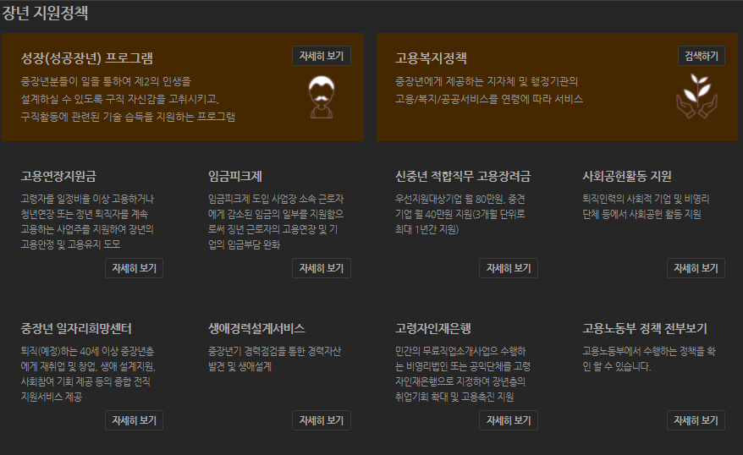Viewport: 743px width, 455px height.
Task: Click the mustached man icon in 성장 프로그램 card
Action: 322,97
